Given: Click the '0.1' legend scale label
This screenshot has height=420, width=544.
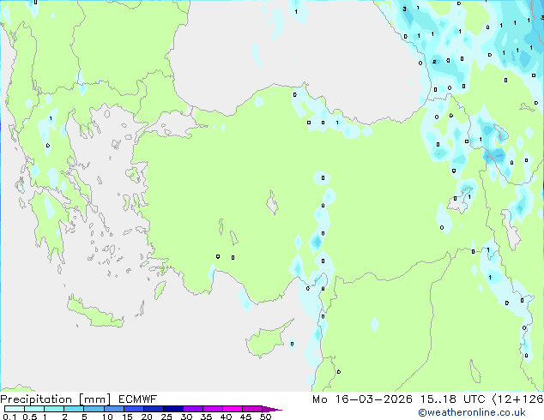Looking at the screenshot, I should click(x=9, y=417).
